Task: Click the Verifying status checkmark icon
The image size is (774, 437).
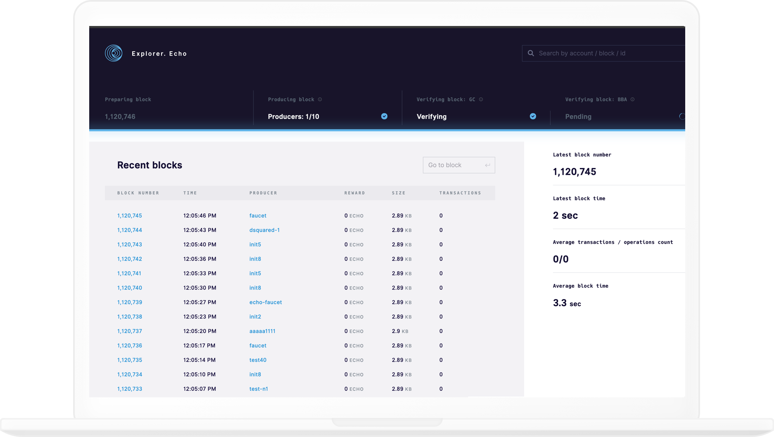Action: click(533, 116)
